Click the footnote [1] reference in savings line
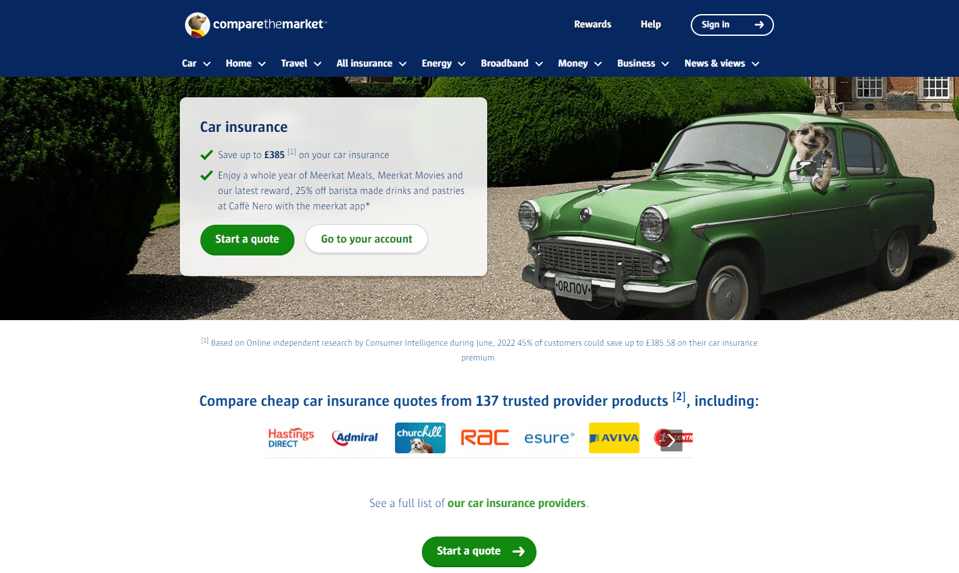 click(292, 152)
